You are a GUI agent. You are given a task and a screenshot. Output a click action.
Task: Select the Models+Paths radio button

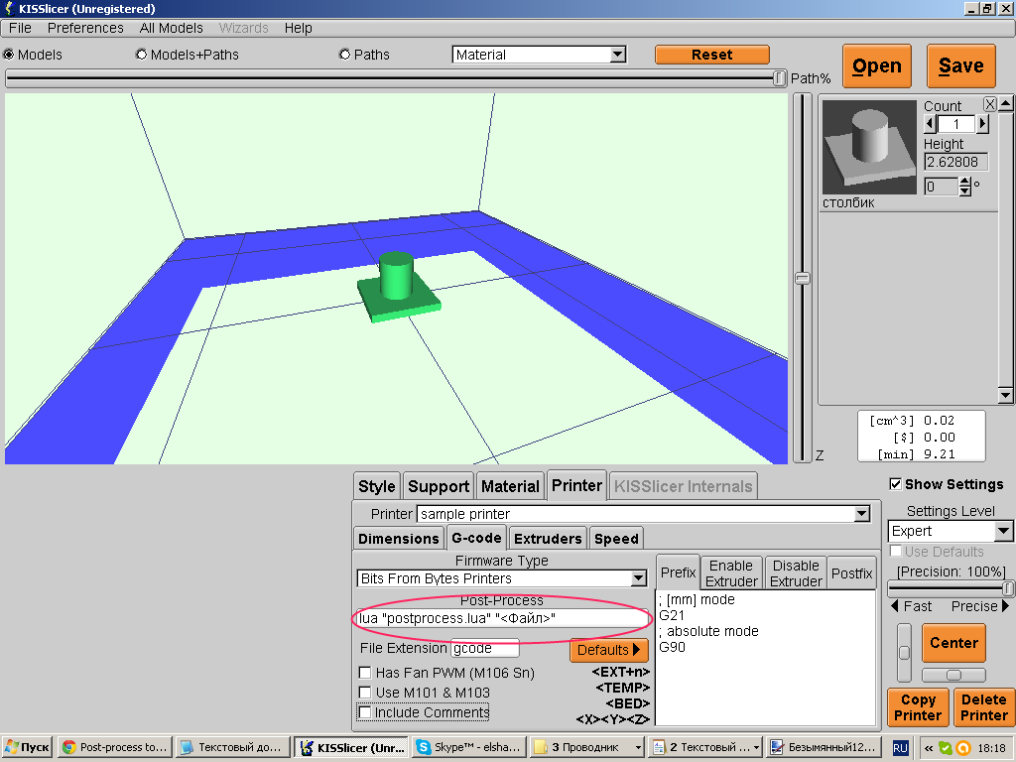tap(142, 55)
